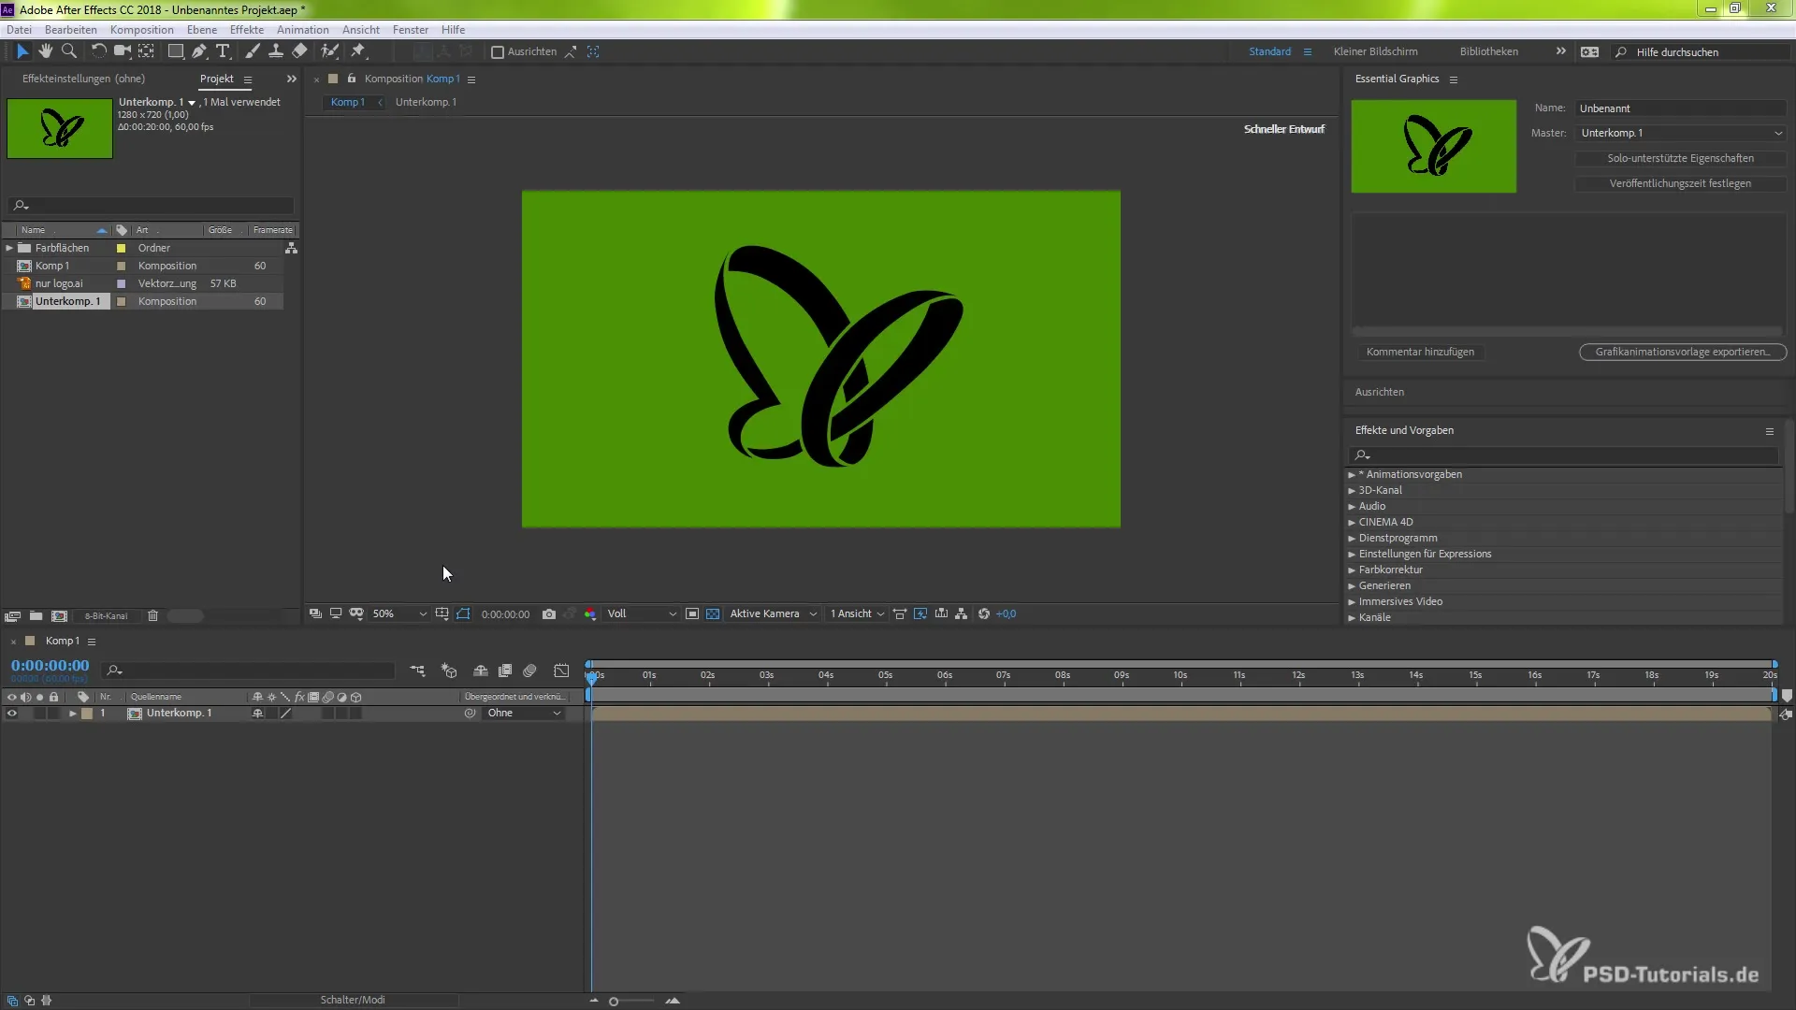This screenshot has width=1796, height=1010.
Task: Toggle Frame Blending switch in timeline
Action: [x=505, y=671]
